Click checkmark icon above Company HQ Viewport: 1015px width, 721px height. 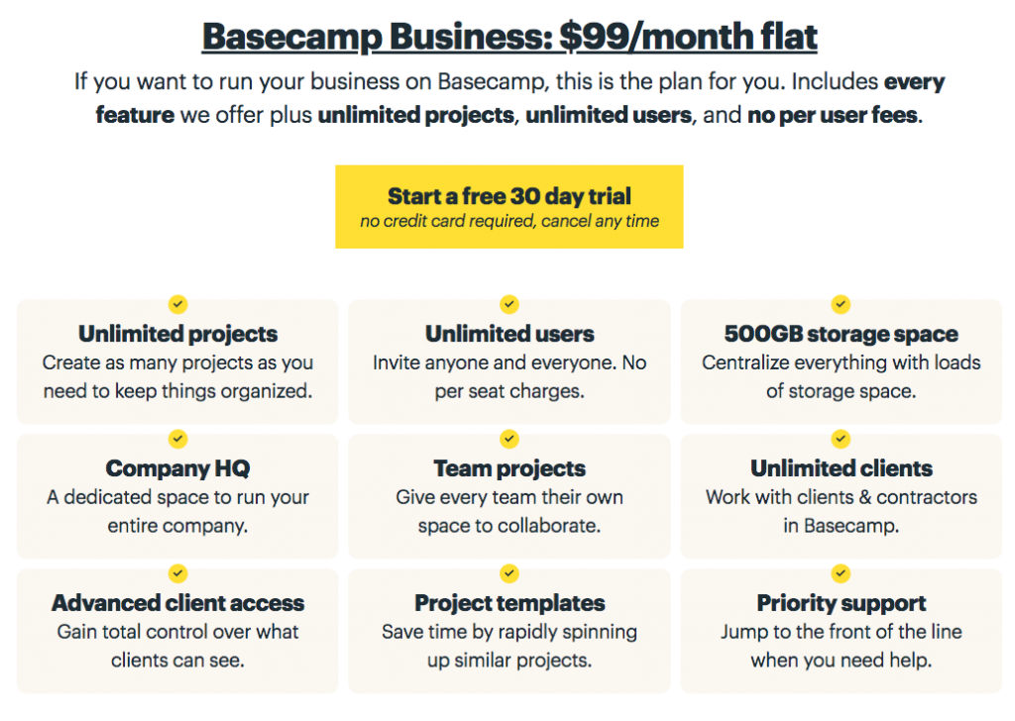pos(178,439)
